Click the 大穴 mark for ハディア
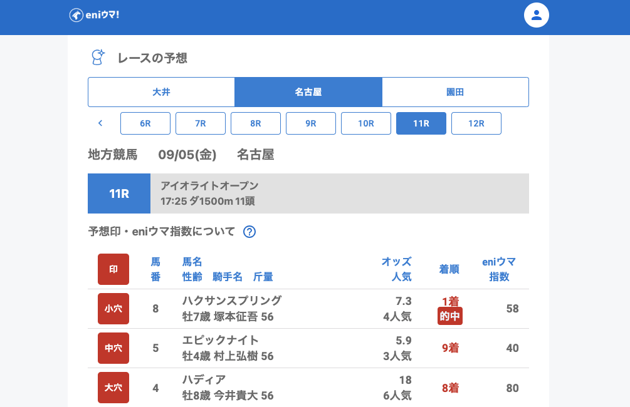The width and height of the screenshot is (630, 407). 113,388
